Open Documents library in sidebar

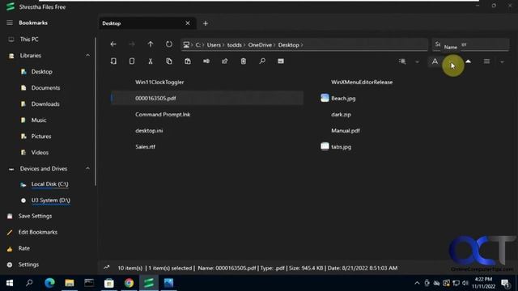[45, 88]
